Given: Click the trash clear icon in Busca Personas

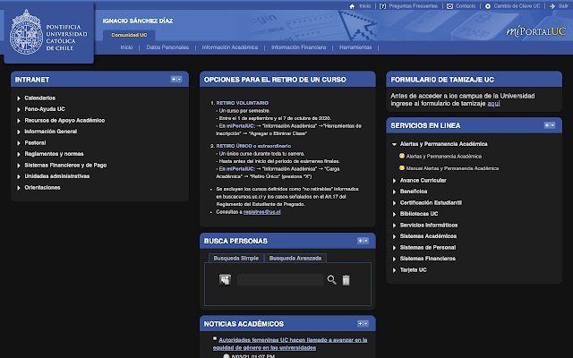Looking at the screenshot, I should 346,280.
